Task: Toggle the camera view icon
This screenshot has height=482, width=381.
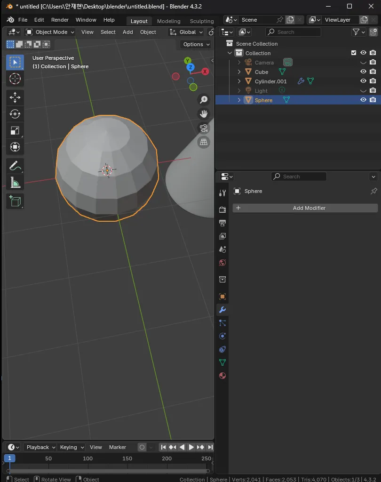Action: pos(204,128)
